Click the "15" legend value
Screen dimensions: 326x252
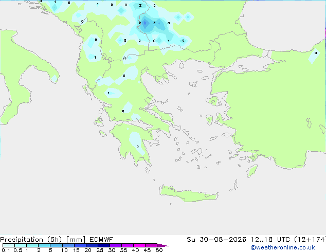click(76, 250)
